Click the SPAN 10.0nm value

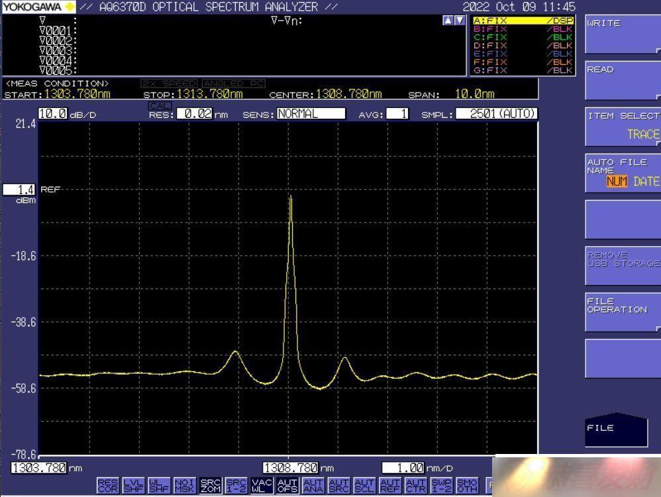click(474, 94)
